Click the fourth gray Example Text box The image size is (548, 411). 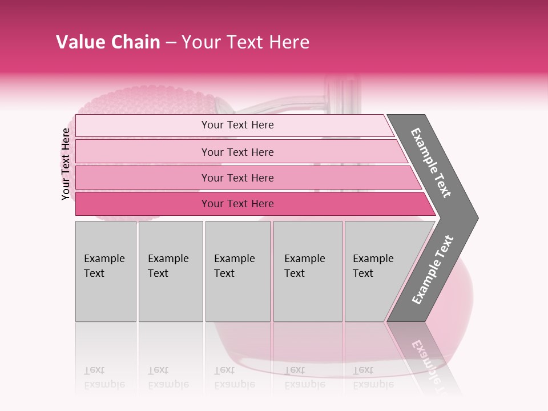[x=307, y=271]
